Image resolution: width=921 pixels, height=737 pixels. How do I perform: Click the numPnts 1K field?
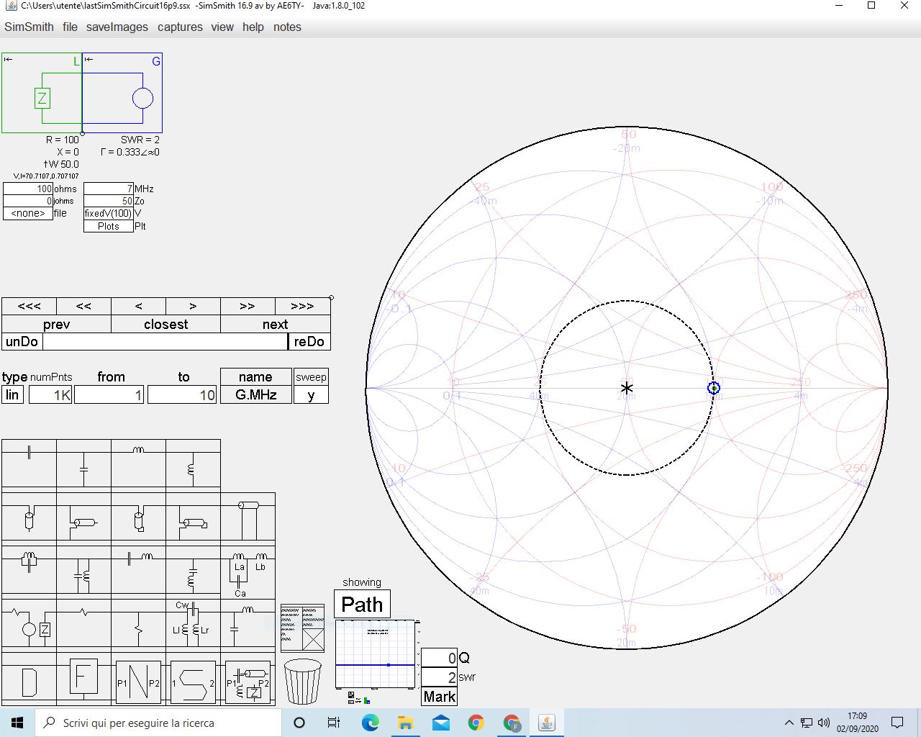tap(50, 394)
